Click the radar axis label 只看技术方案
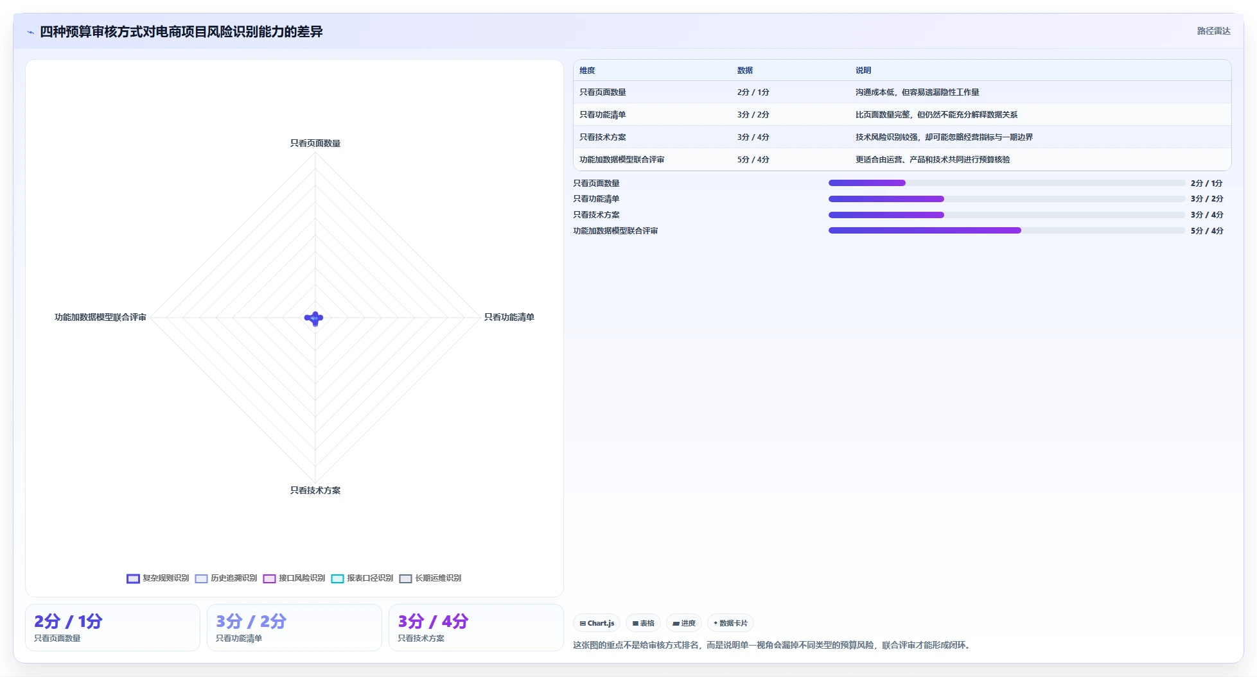This screenshot has width=1257, height=677. pos(315,490)
